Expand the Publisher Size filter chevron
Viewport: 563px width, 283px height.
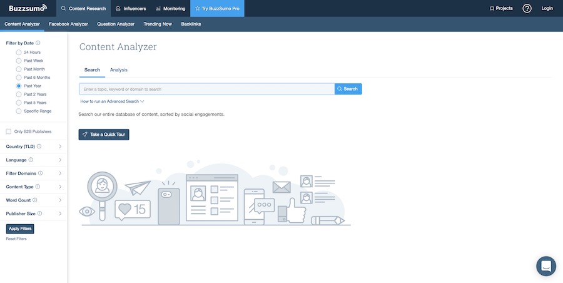click(x=60, y=214)
